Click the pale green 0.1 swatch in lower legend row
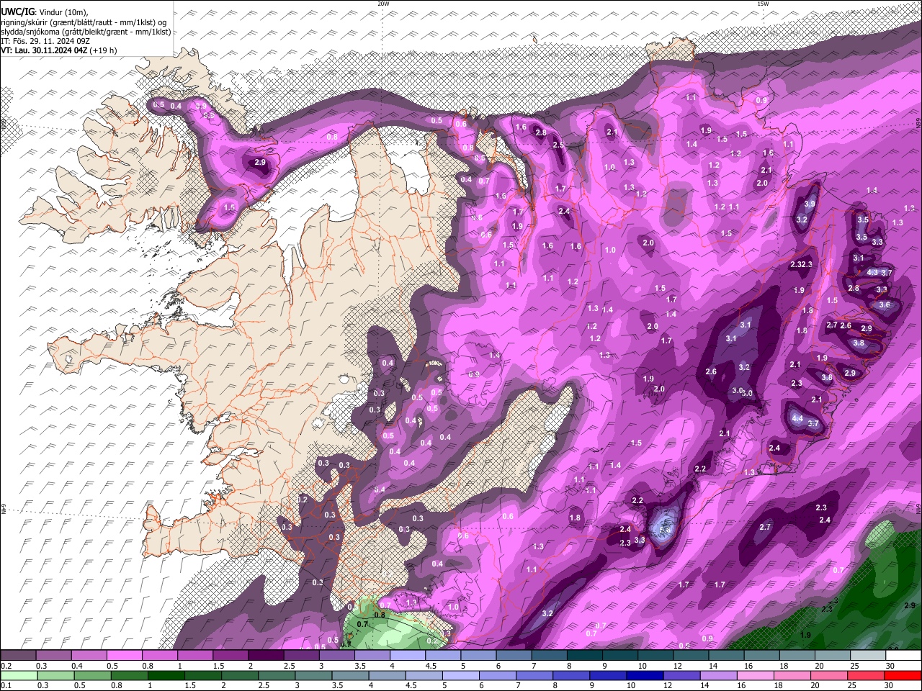Screen dimensions: 922x691 pos(18,675)
